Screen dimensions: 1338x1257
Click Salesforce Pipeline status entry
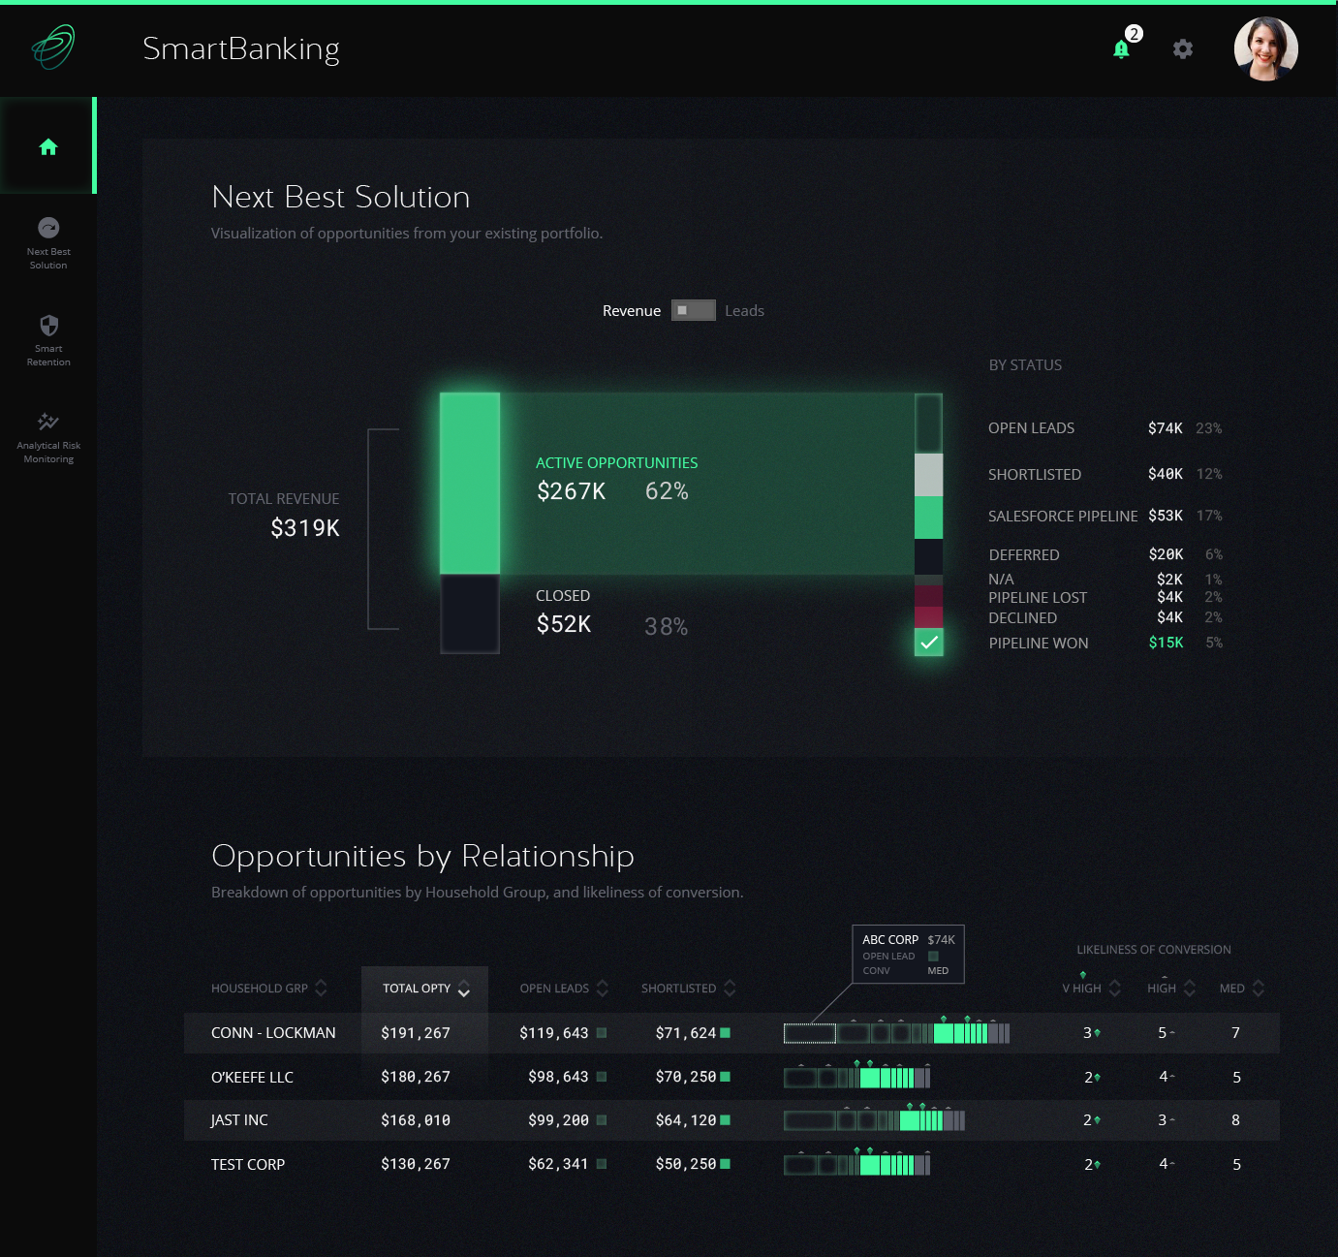point(1105,516)
